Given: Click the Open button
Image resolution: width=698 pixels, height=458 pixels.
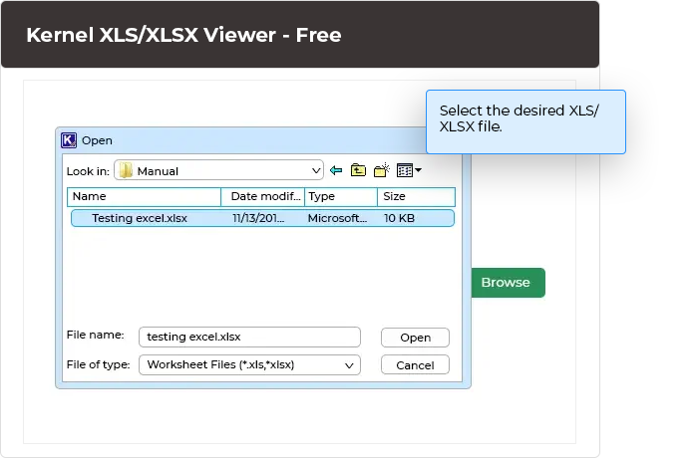Looking at the screenshot, I should tap(416, 338).
